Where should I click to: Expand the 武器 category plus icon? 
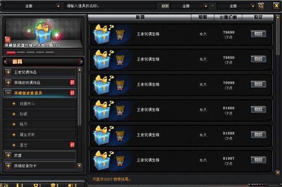[x=8, y=155]
